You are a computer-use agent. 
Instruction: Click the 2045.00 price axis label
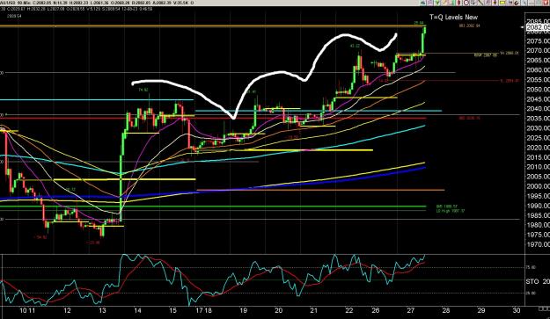[x=538, y=99]
